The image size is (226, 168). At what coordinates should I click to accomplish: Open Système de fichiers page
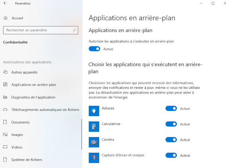[27, 160]
